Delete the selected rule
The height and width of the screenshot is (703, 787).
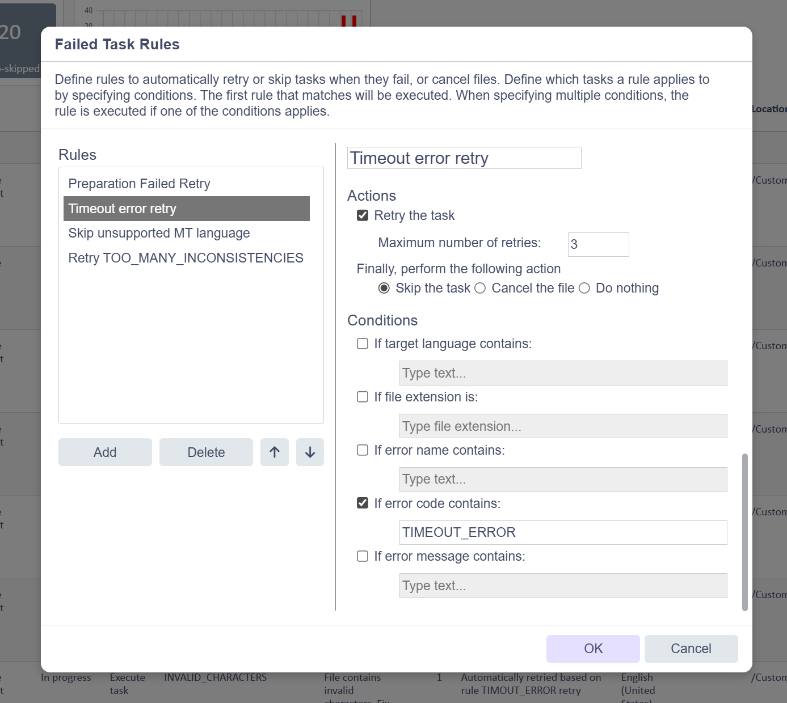click(x=206, y=452)
